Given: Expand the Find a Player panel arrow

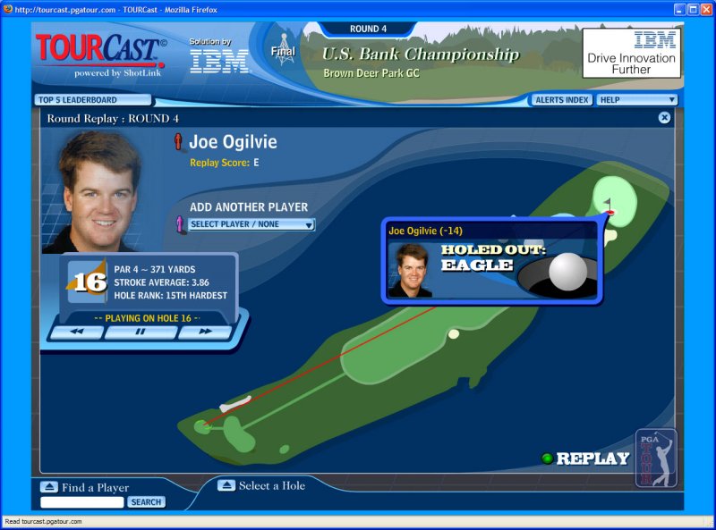Looking at the screenshot, I should pos(49,487).
